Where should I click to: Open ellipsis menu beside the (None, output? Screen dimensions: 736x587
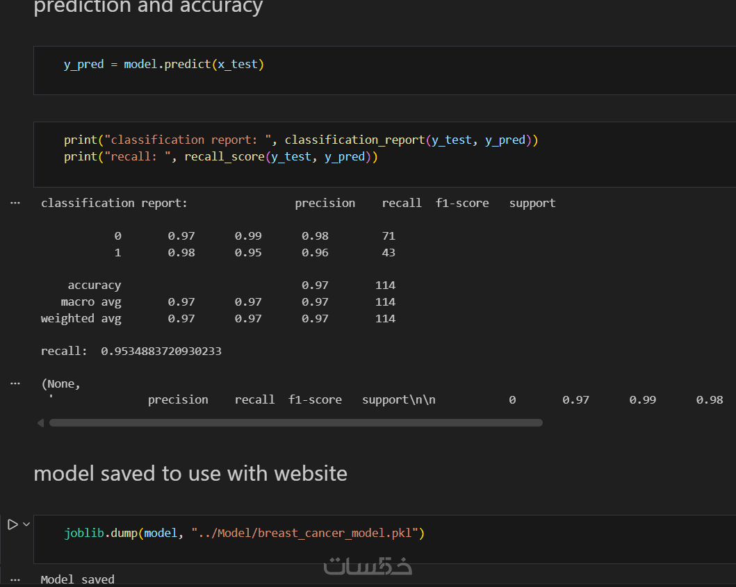tap(15, 383)
